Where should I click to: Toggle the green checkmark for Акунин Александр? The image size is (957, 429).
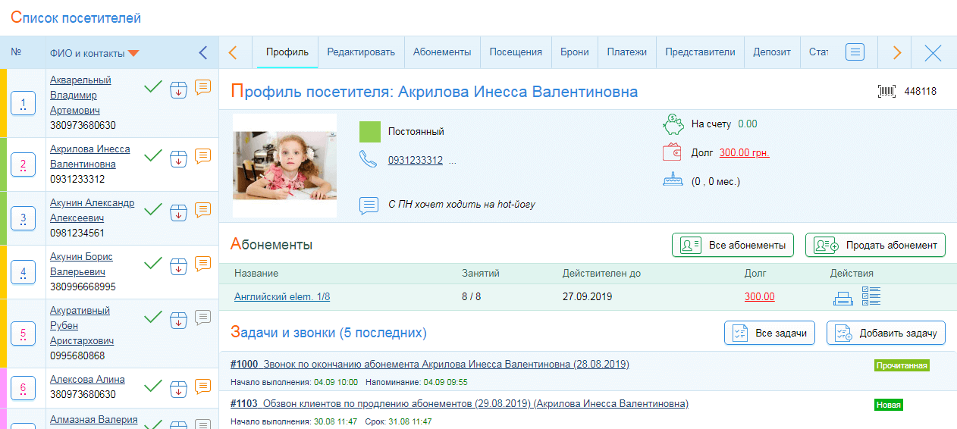[x=153, y=210]
